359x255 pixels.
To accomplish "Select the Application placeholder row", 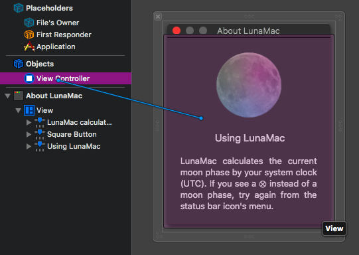I will pyautogui.click(x=56, y=46).
